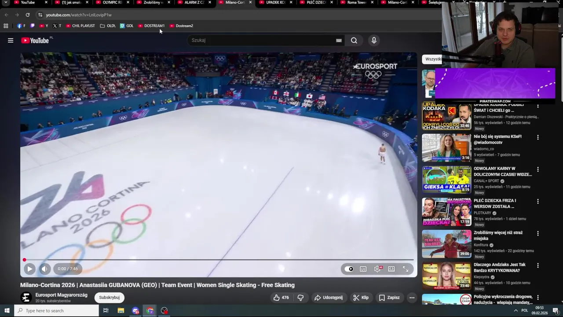
Task: Share the video via Udostępnij
Action: click(x=329, y=298)
